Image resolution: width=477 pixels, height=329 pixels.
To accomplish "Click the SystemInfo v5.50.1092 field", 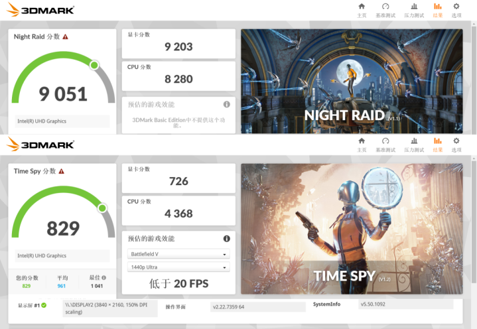I will 406,304.
